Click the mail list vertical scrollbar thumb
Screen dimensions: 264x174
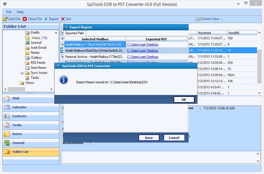coord(259,67)
